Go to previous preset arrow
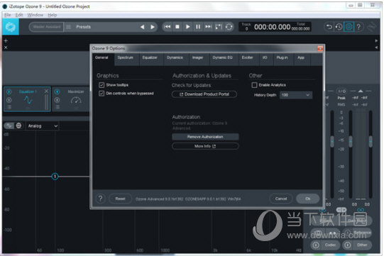The image size is (384, 256). pyautogui.click(x=142, y=27)
